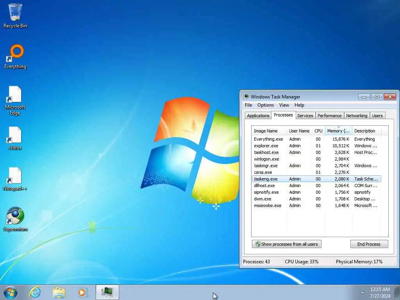Click the Show desktop strip on the taskbar

click(398, 293)
